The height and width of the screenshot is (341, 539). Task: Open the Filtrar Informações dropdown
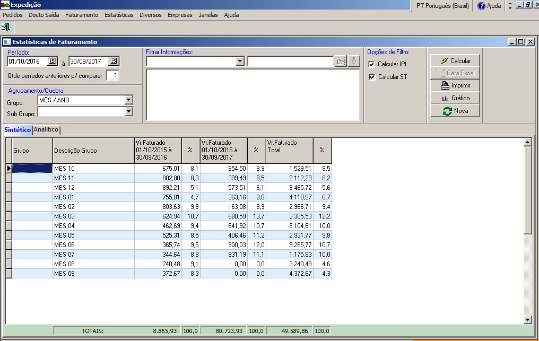pos(240,62)
